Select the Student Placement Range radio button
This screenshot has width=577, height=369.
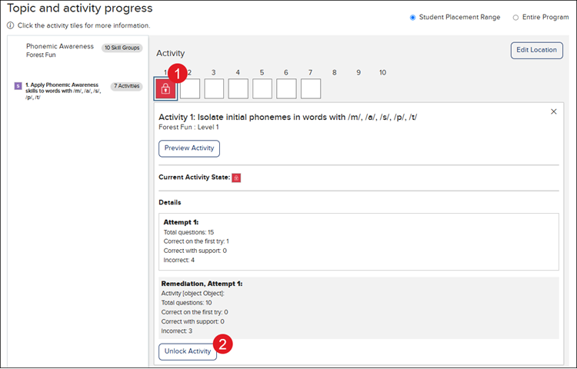point(413,17)
